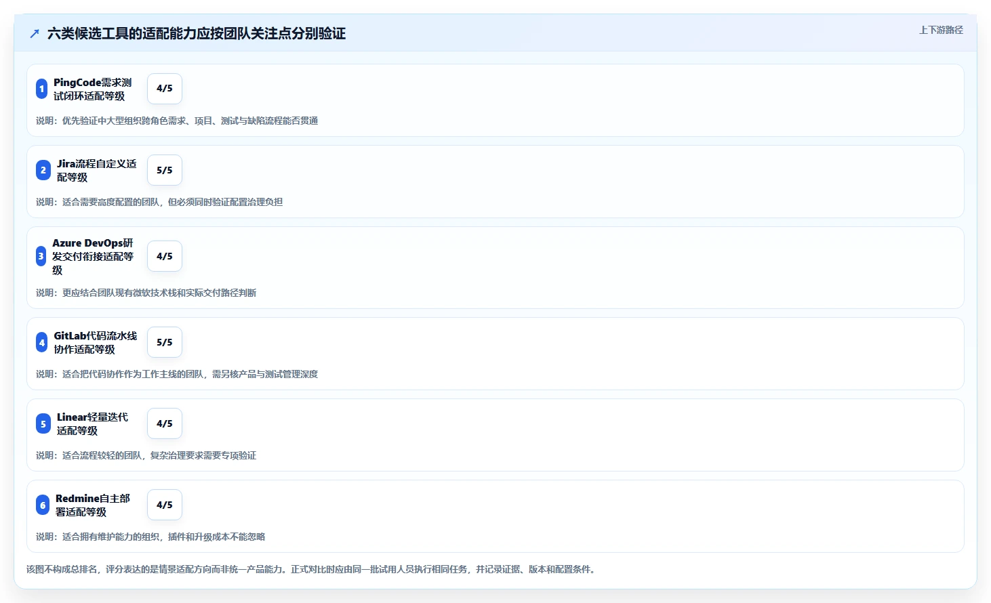991x603 pixels.
Task: Select number badge 5 for Linear
Action: tap(43, 423)
